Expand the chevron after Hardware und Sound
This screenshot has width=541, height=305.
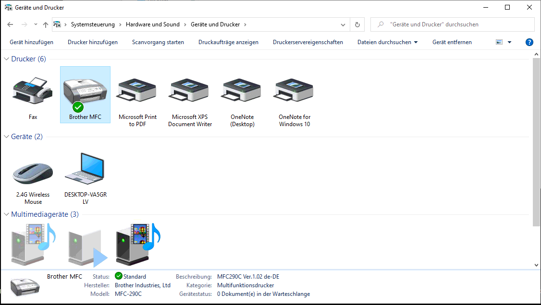coord(185,24)
